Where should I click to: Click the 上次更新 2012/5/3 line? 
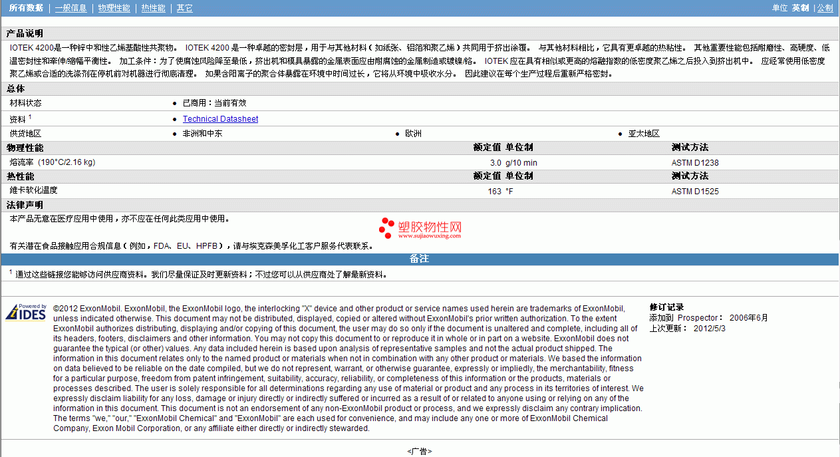click(688, 328)
